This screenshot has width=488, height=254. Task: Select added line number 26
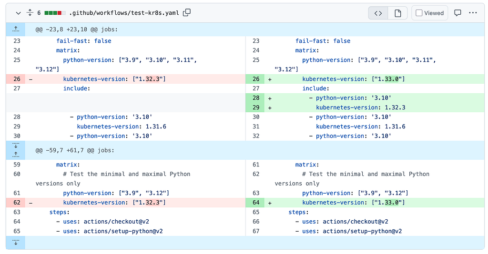click(256, 79)
